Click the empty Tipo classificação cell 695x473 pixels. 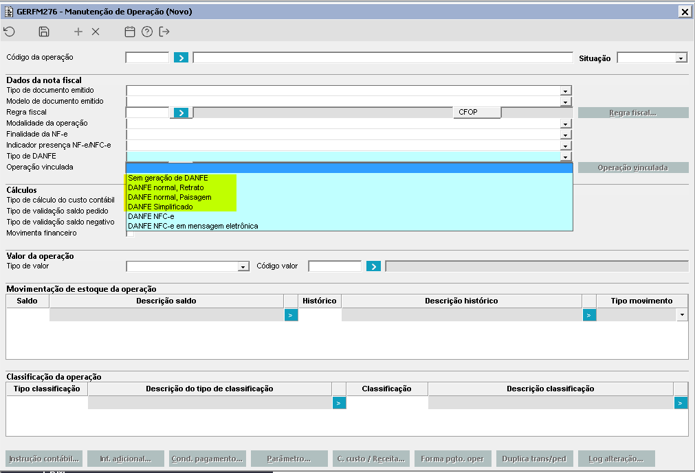point(47,403)
